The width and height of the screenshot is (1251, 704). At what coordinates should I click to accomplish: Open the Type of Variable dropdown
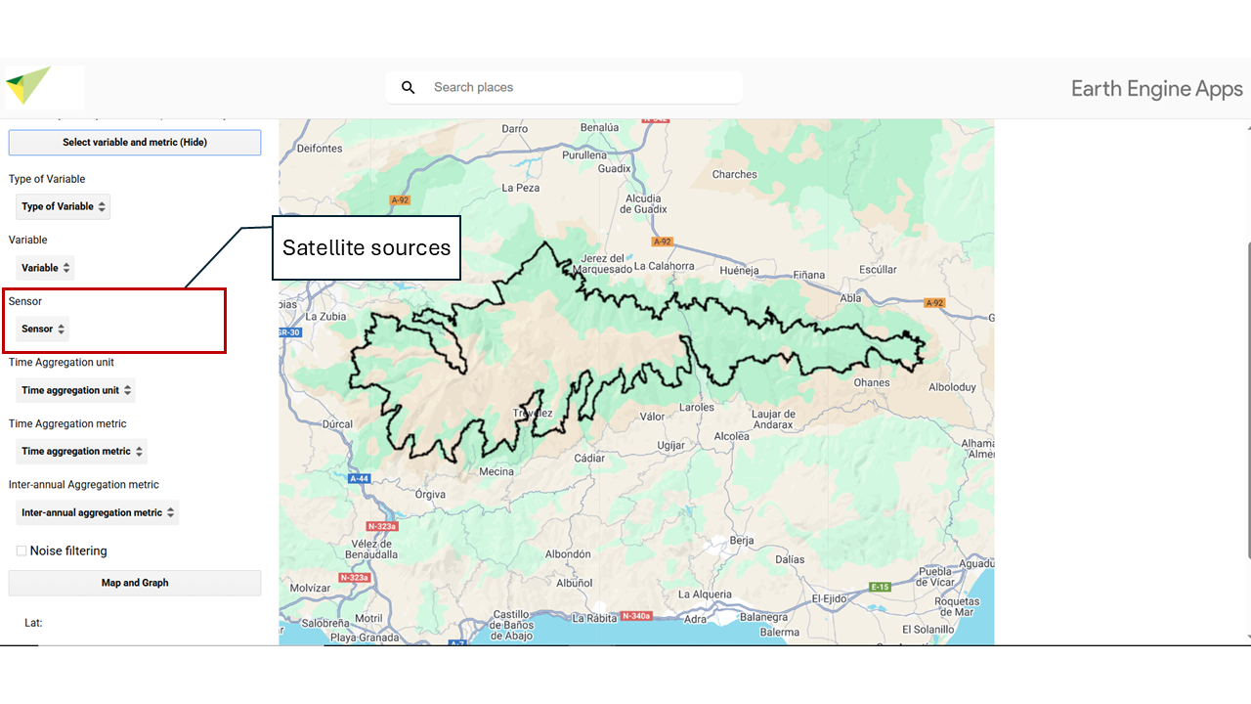click(x=63, y=206)
